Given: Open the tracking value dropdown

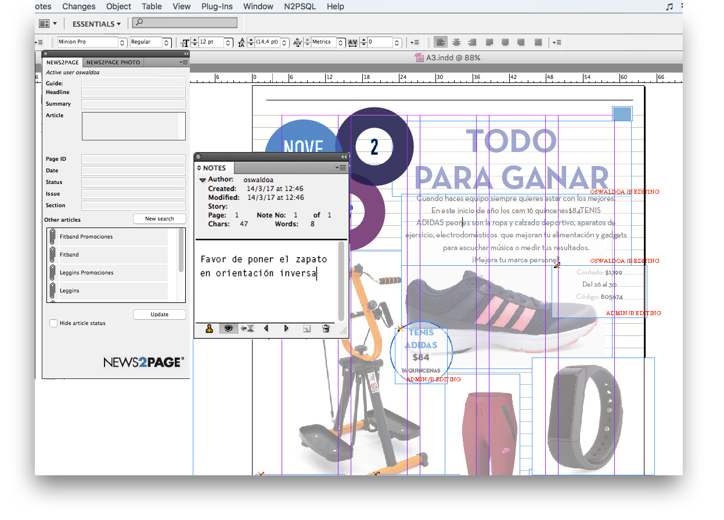Looking at the screenshot, I should (x=397, y=42).
